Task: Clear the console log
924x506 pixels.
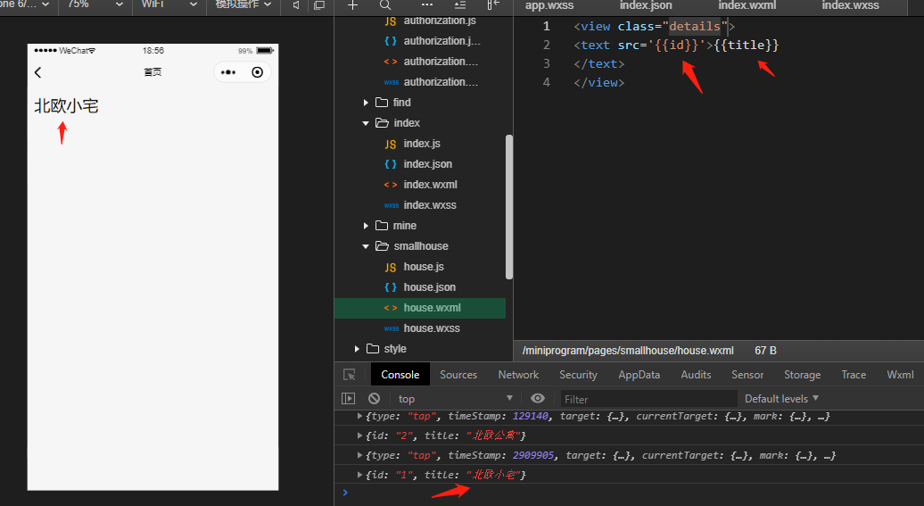Action: click(x=374, y=399)
